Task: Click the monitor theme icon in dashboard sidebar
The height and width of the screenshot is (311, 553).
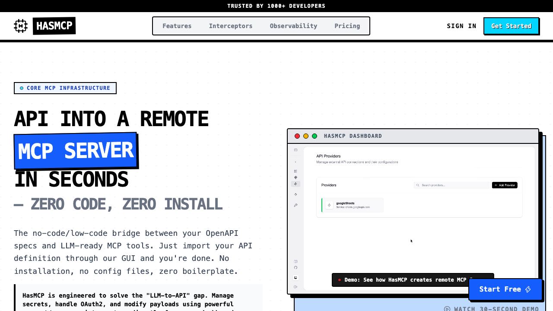Action: pos(296,278)
